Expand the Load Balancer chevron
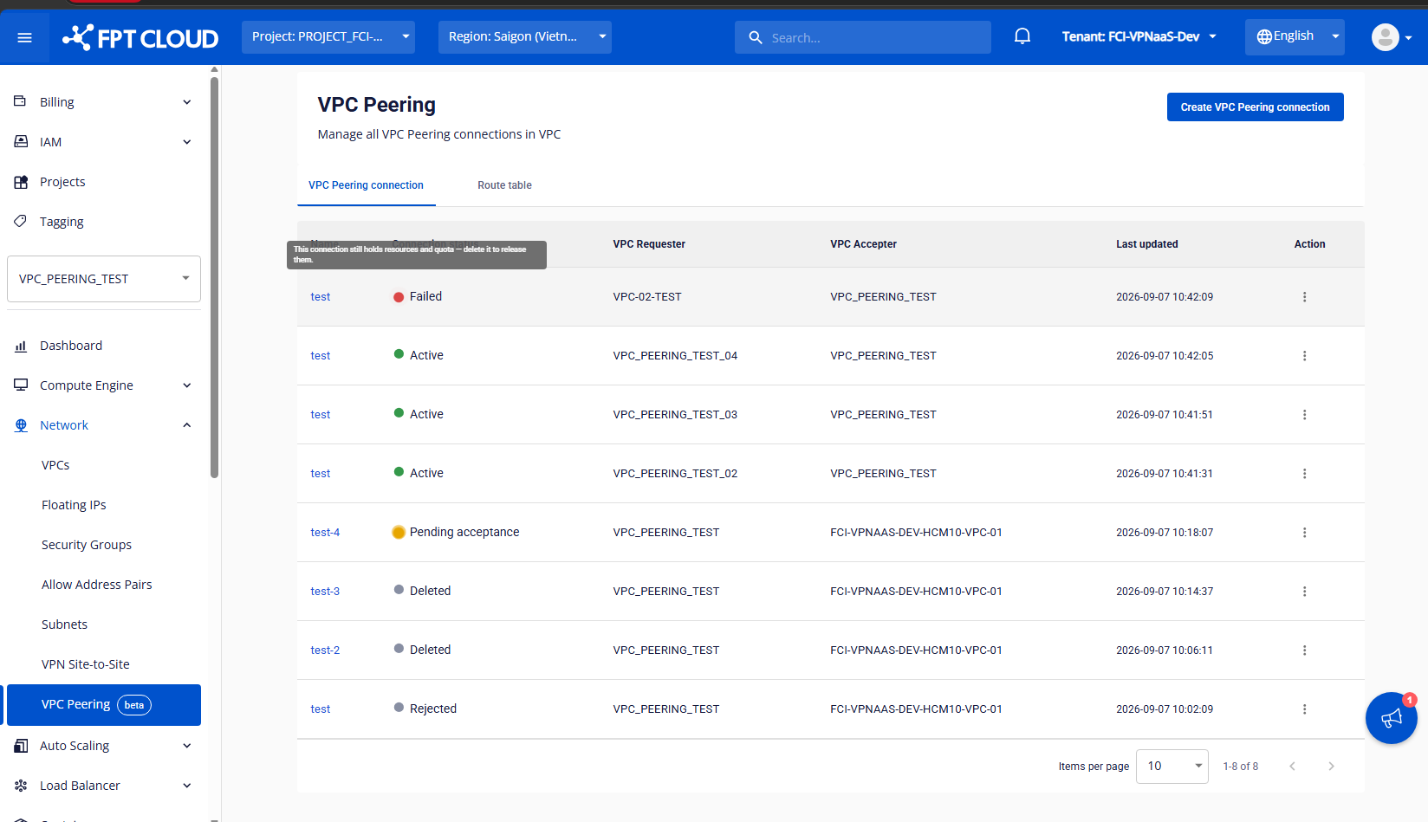 (187, 786)
